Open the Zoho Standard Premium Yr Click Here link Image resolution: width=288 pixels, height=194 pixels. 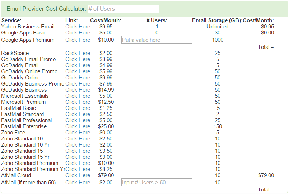[78, 169]
